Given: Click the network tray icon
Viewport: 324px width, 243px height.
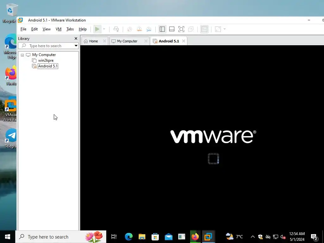Looking at the screenshot, I should [x=276, y=237].
